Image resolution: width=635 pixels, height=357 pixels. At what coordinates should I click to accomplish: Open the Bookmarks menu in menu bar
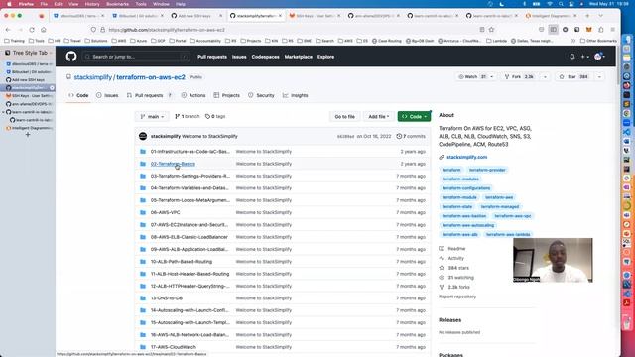pos(117,4)
